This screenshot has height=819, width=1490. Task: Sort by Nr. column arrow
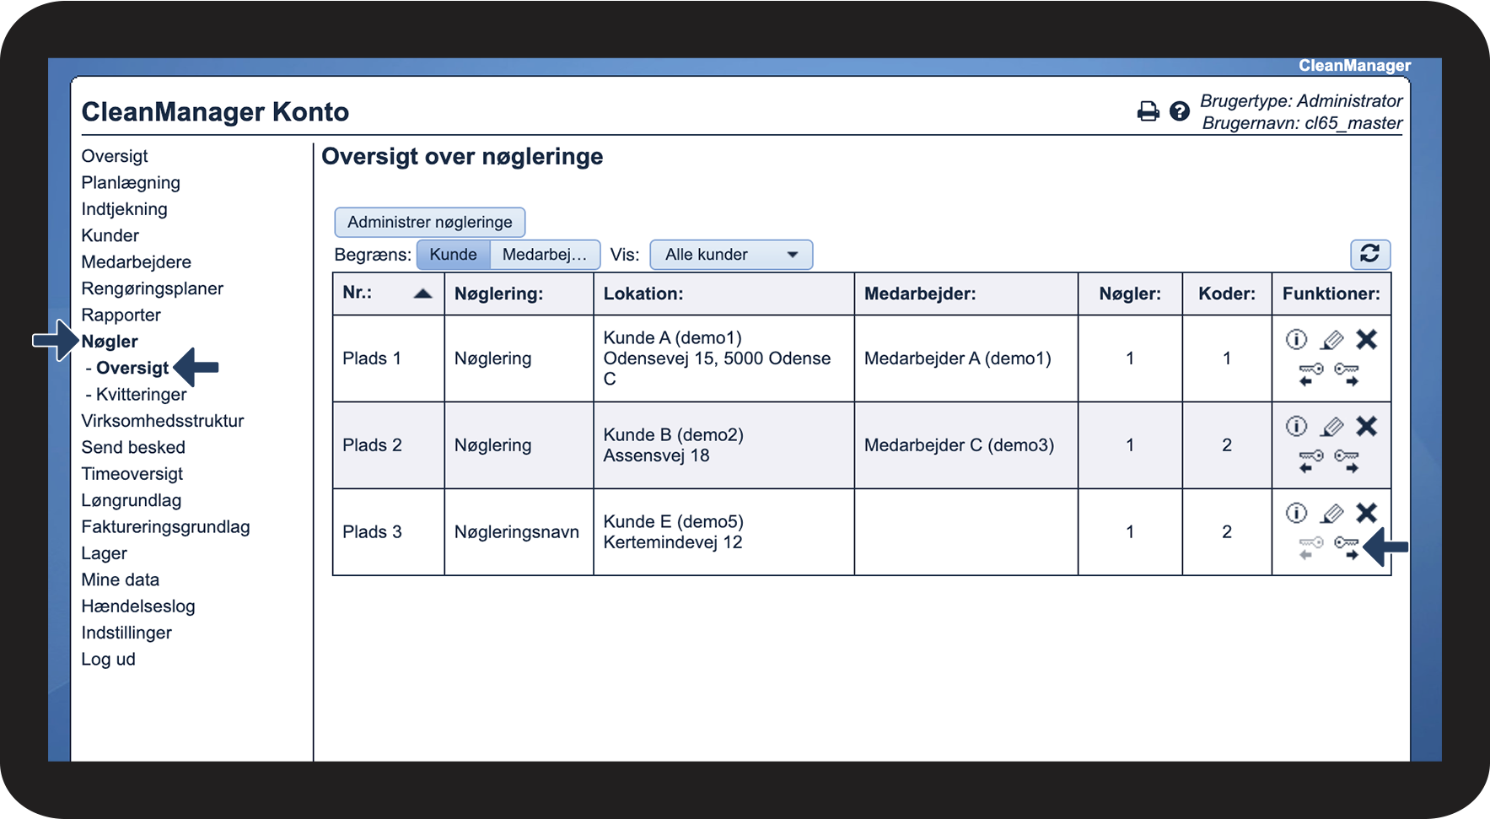click(422, 294)
